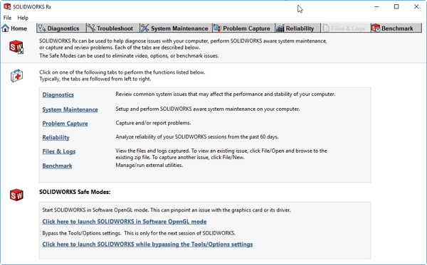The width and height of the screenshot is (427, 265).
Task: Click the Files & Logs document icon
Action: coord(326,28)
